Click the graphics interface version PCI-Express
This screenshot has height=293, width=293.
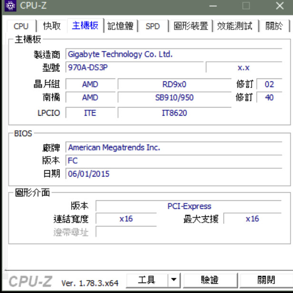point(189,206)
